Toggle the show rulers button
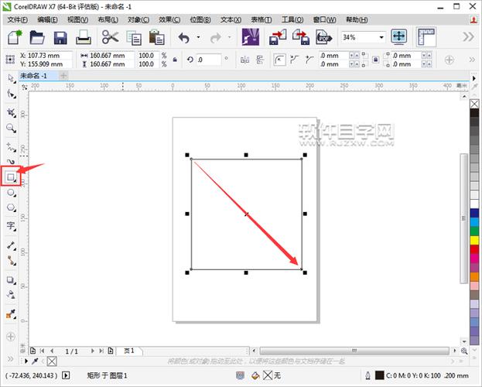The image size is (482, 387). pos(426,37)
